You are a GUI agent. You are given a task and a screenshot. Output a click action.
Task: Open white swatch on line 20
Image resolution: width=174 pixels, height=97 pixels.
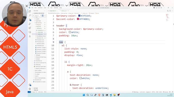(80, 78)
